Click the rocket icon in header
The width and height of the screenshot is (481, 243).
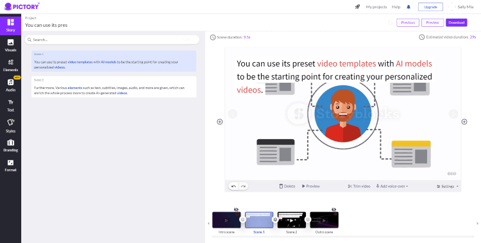point(357,7)
